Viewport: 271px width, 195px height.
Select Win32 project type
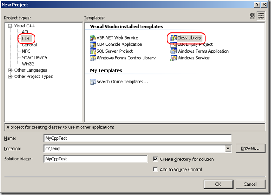coord(28,64)
